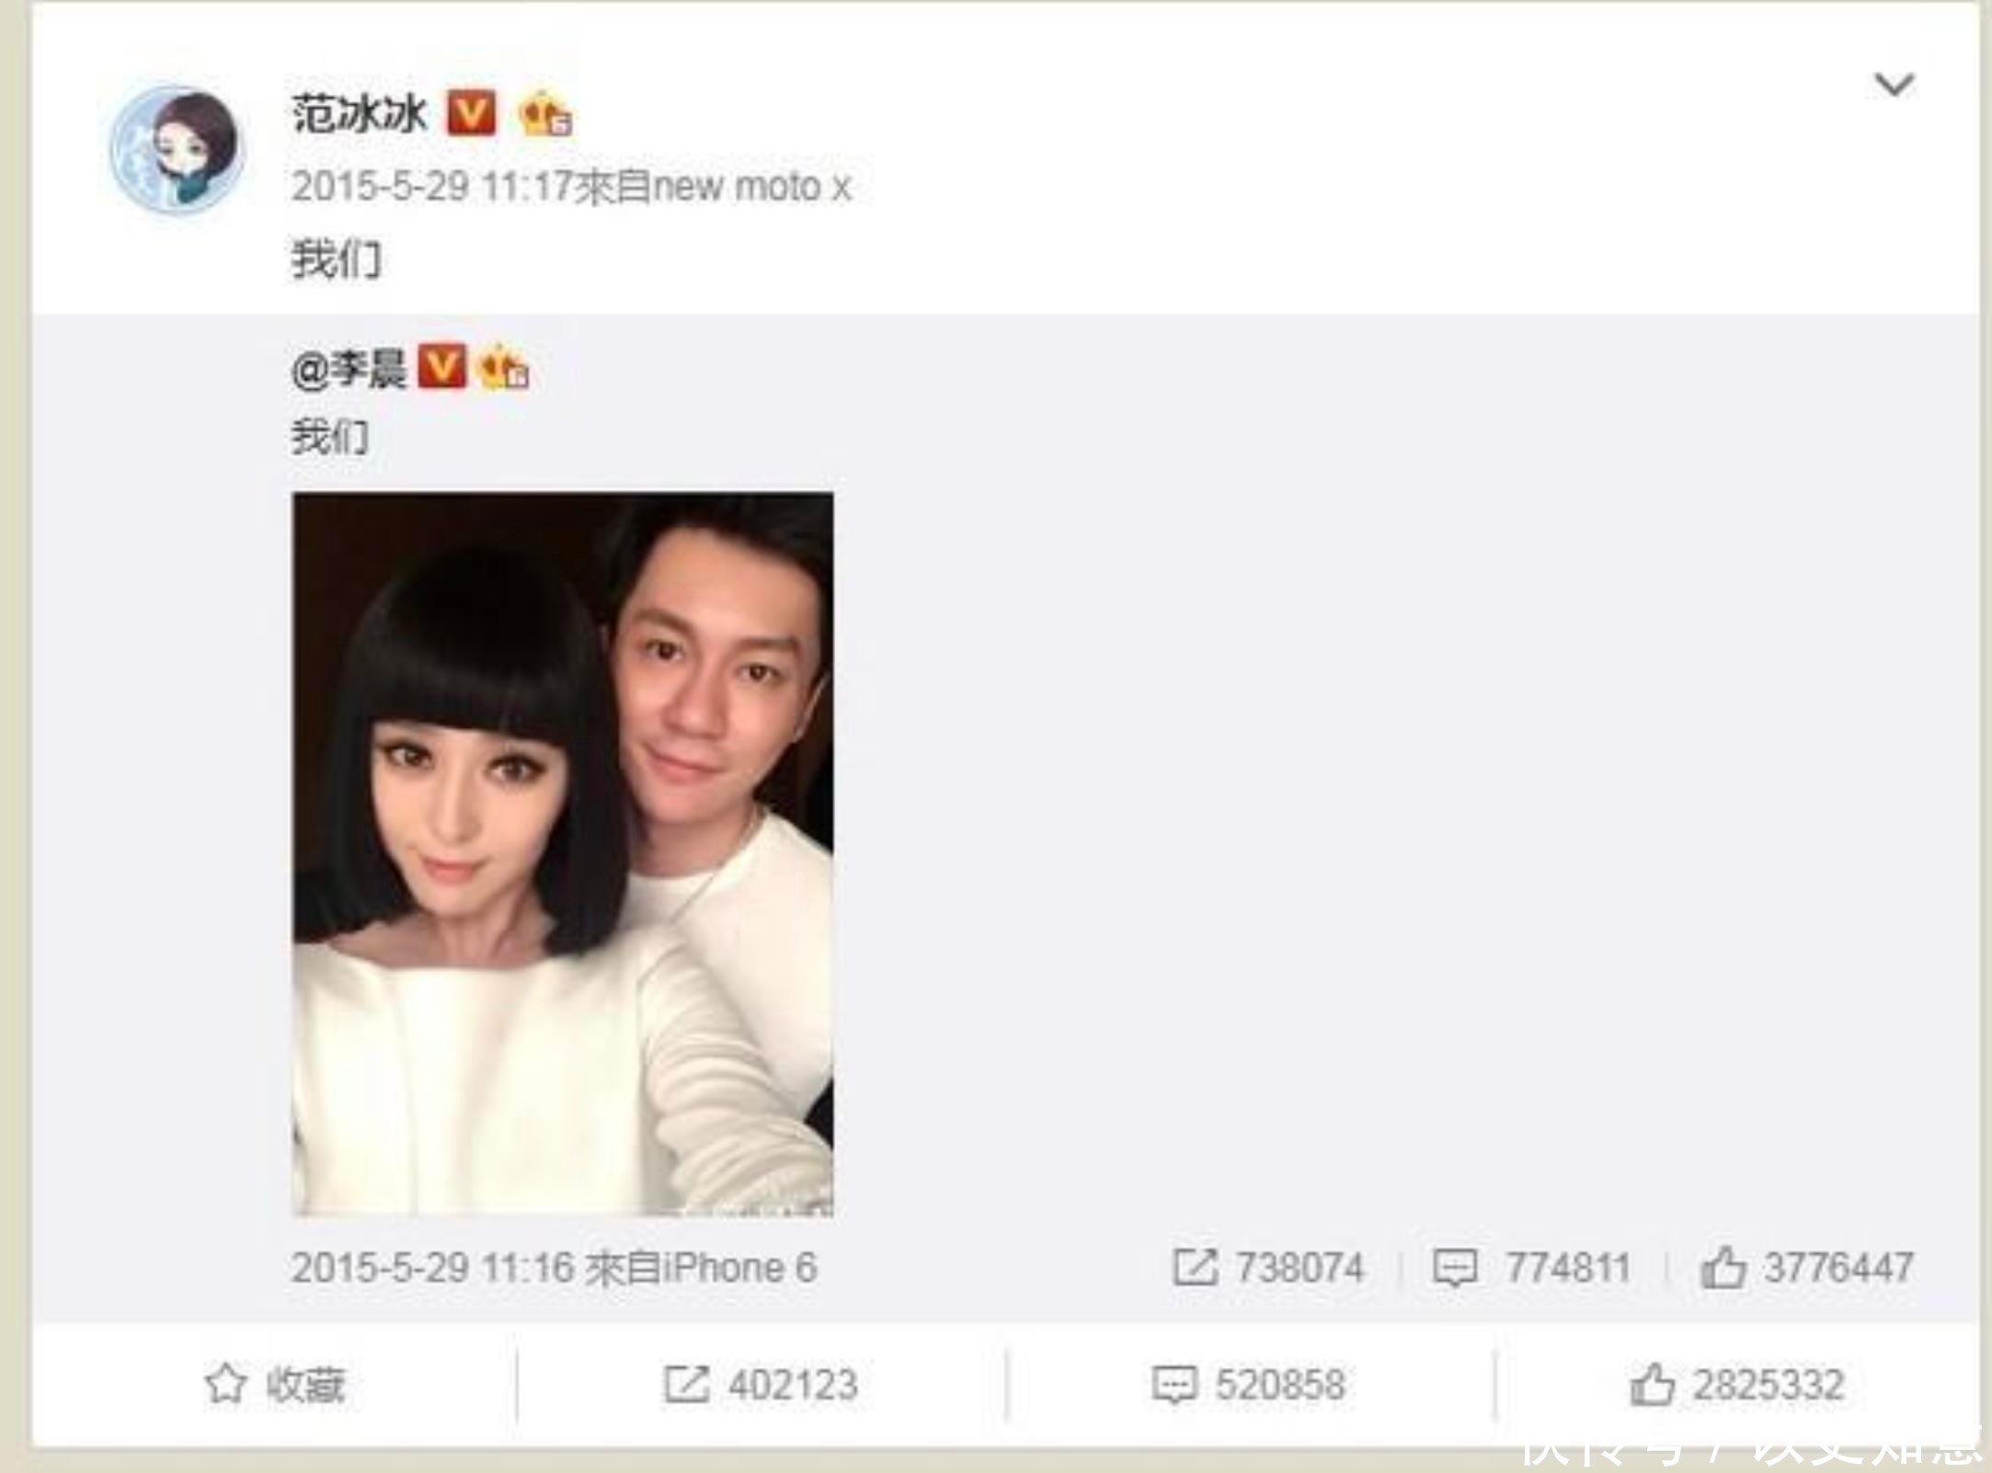The image size is (1992, 1473).
Task: Click the membership crown badge beside 范冰冰
Action: pos(544,116)
